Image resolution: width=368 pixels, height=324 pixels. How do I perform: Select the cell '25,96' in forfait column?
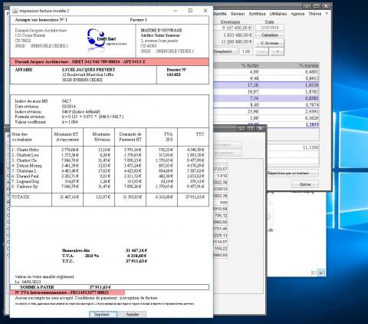236,111
